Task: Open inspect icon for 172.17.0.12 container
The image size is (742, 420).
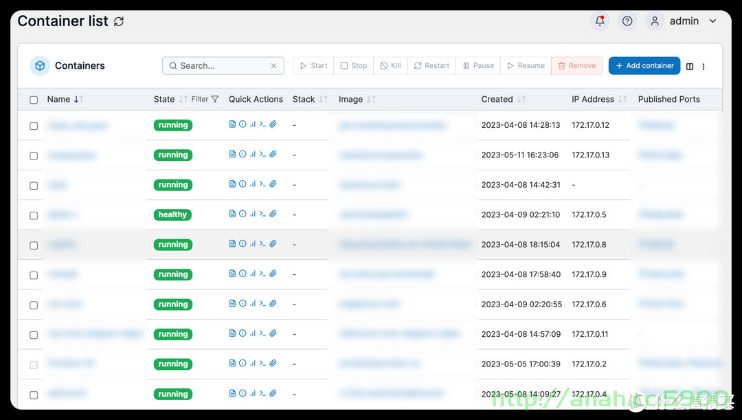Action: [243, 124]
